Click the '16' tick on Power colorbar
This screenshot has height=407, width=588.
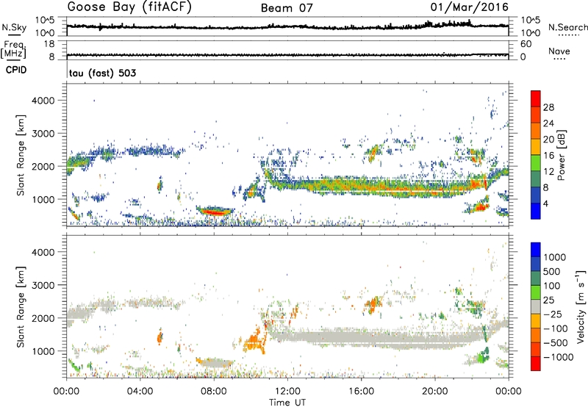pyautogui.click(x=548, y=156)
